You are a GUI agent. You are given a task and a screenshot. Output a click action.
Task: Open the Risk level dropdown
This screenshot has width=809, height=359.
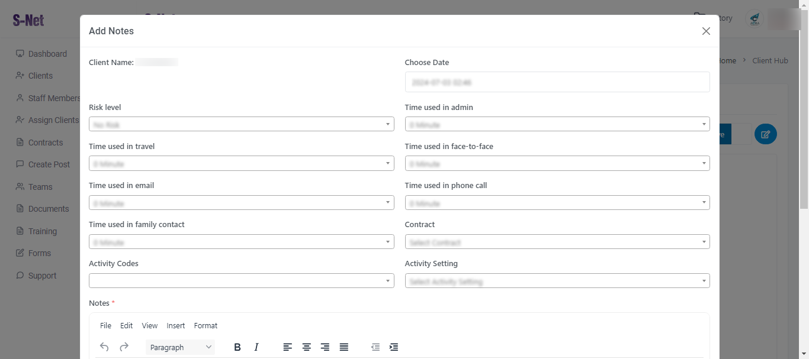pyautogui.click(x=241, y=124)
